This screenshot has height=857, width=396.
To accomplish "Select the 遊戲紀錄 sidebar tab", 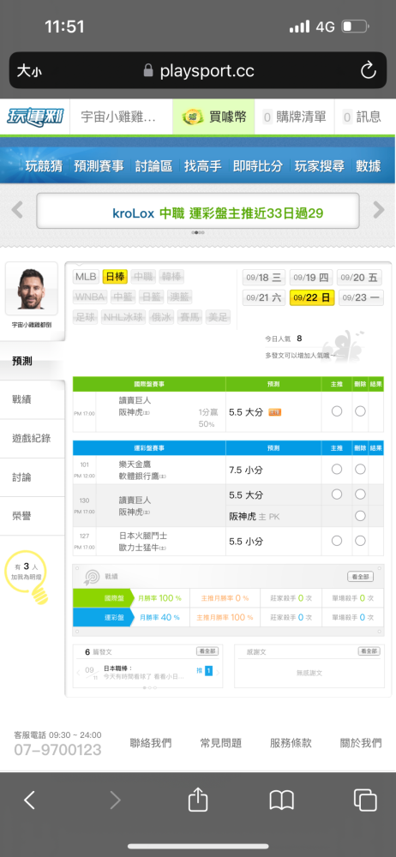I will 33,438.
